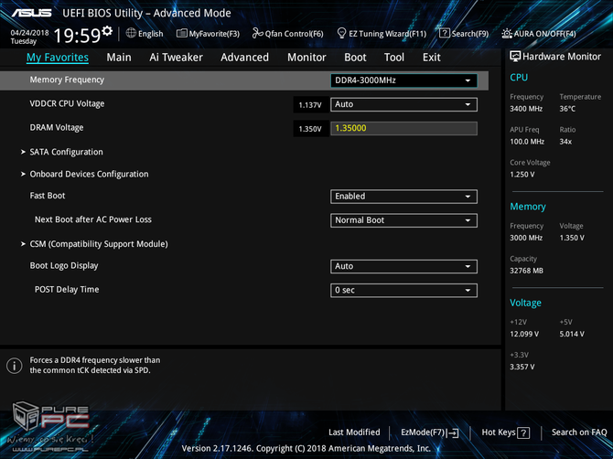Switch to Exit tab
This screenshot has width=613, height=459.
coord(432,58)
